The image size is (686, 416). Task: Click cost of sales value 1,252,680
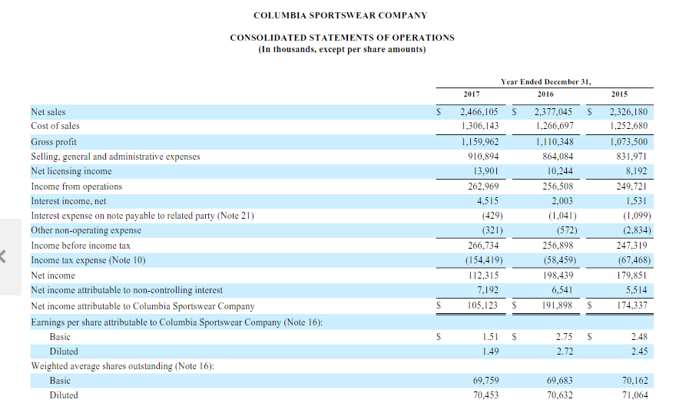[628, 127]
